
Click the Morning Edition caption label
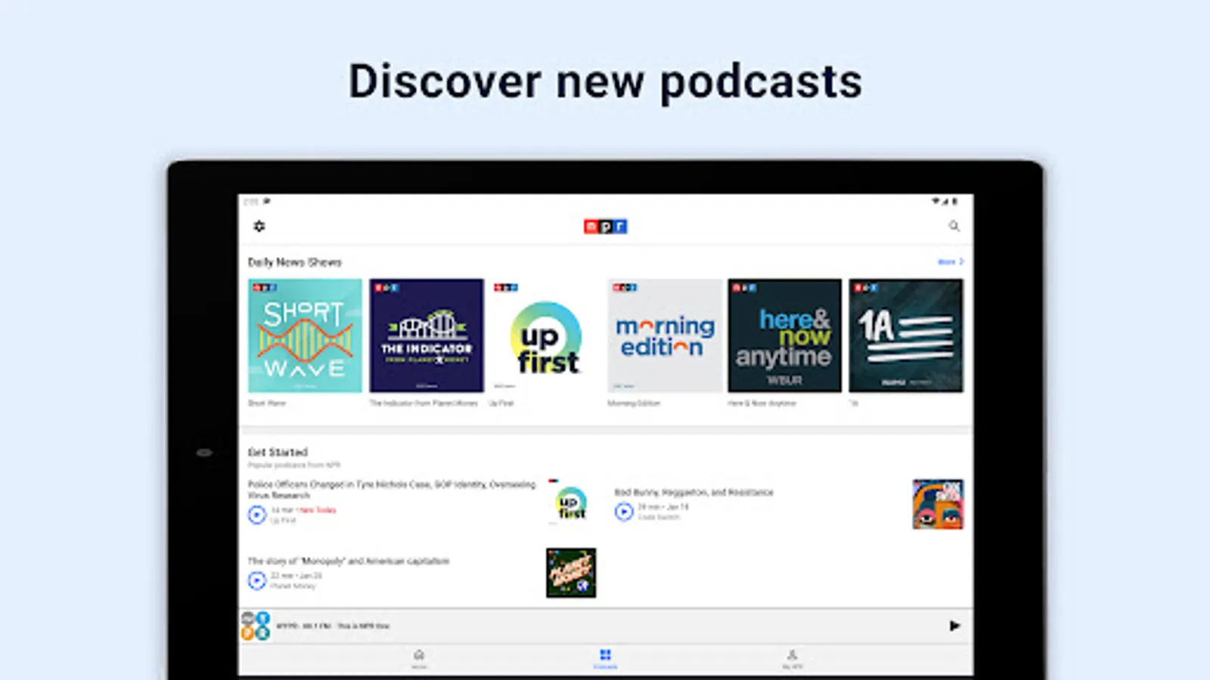pyautogui.click(x=634, y=403)
